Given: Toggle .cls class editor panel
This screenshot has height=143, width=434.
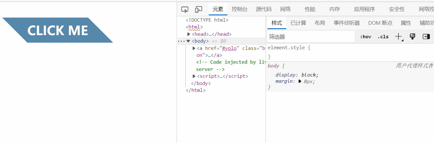Looking at the screenshot, I should tap(383, 37).
